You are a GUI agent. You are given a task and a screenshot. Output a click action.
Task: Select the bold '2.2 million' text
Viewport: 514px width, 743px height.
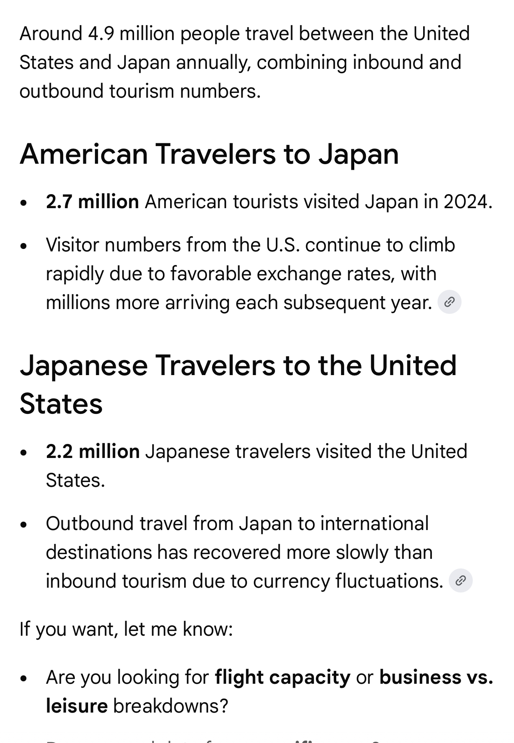(x=93, y=452)
